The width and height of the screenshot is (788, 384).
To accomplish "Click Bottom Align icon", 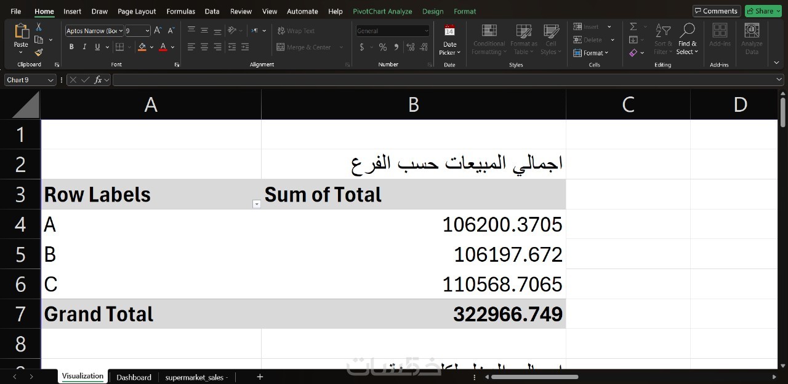I will (x=217, y=30).
